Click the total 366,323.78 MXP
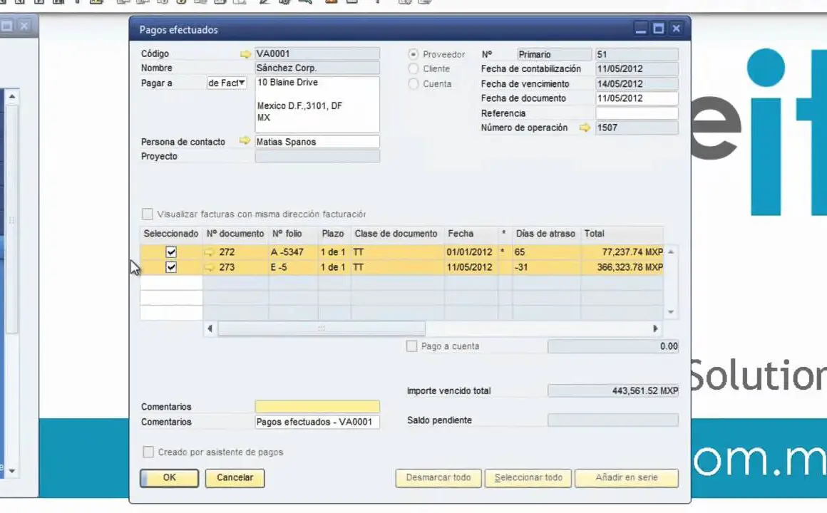827x513 pixels. (x=622, y=267)
